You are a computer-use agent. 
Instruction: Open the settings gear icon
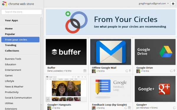pos(173,4)
